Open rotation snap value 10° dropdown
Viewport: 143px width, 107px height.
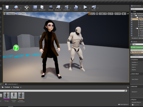[112, 14]
